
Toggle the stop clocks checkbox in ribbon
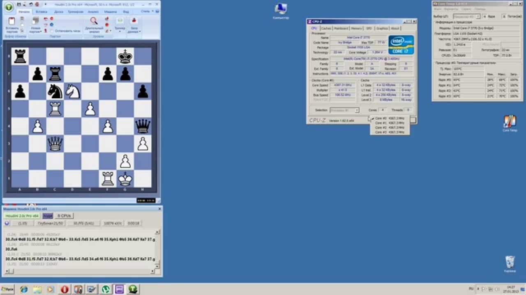(x=52, y=31)
